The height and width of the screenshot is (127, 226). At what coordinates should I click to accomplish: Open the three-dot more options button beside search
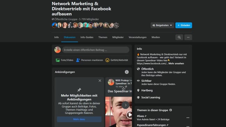(188, 37)
